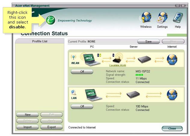Image resolution: width=190 pixels, height=136 pixels.
Task: Click the LAN network computers icon
Action: (x=74, y=93)
